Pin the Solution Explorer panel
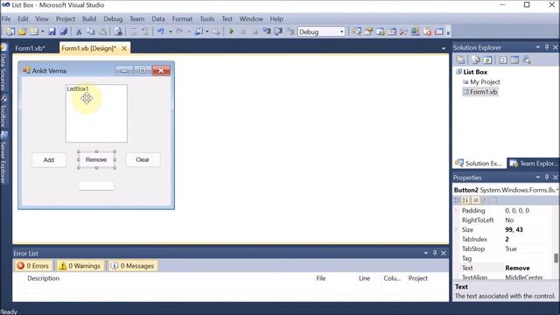The width and height of the screenshot is (560, 315). (547, 47)
